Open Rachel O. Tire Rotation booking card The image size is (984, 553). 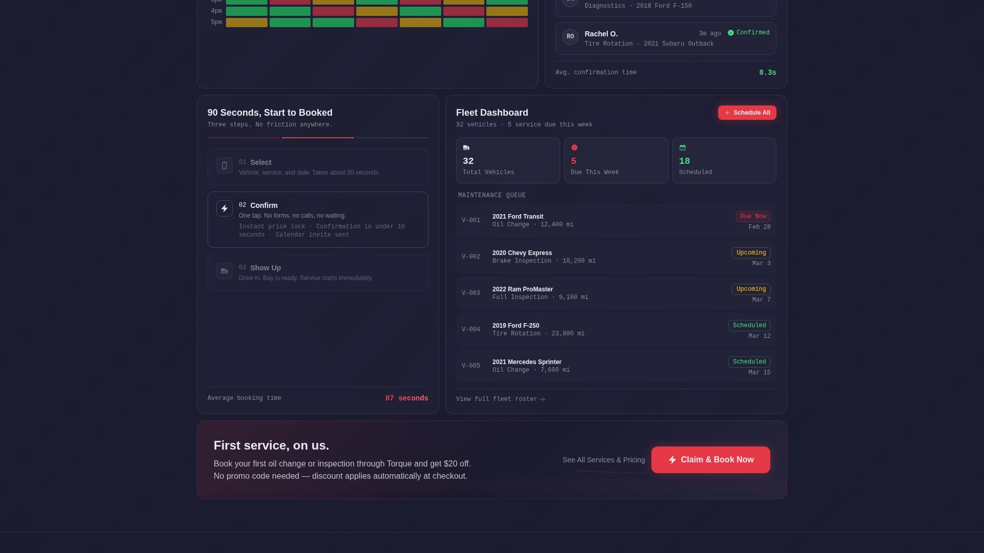666,38
